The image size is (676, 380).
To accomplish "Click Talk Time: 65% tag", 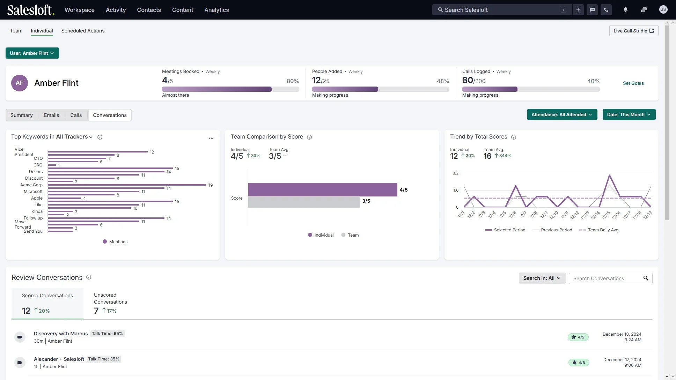I will point(108,334).
